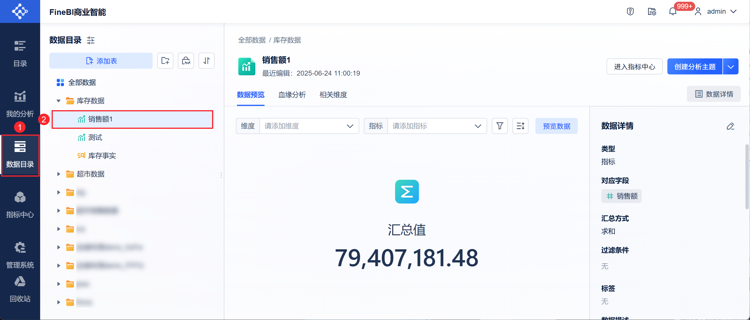Click the notification bell icon

click(672, 12)
